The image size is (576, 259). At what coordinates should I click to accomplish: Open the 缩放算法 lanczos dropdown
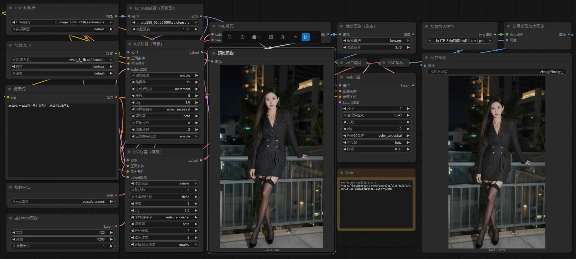point(376,41)
